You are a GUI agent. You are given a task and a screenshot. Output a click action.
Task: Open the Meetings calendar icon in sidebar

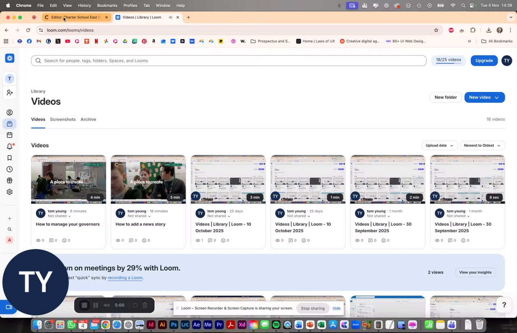click(10, 135)
